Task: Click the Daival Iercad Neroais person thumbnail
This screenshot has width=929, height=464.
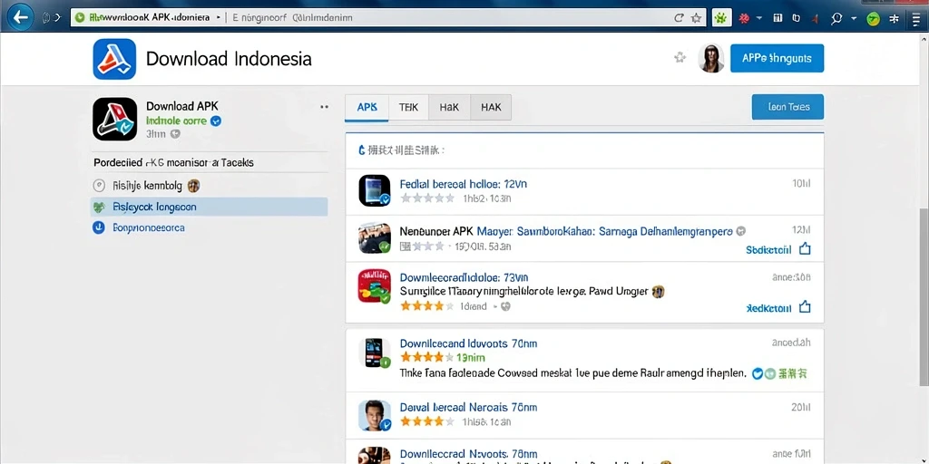Action: [375, 415]
